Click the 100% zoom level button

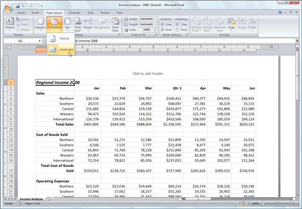(255, 203)
